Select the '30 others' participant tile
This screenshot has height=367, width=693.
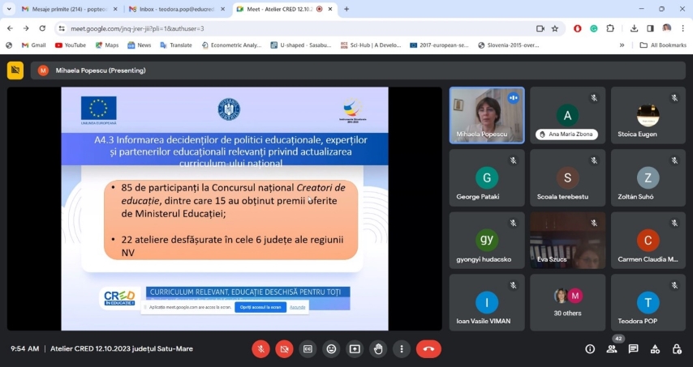tap(567, 302)
